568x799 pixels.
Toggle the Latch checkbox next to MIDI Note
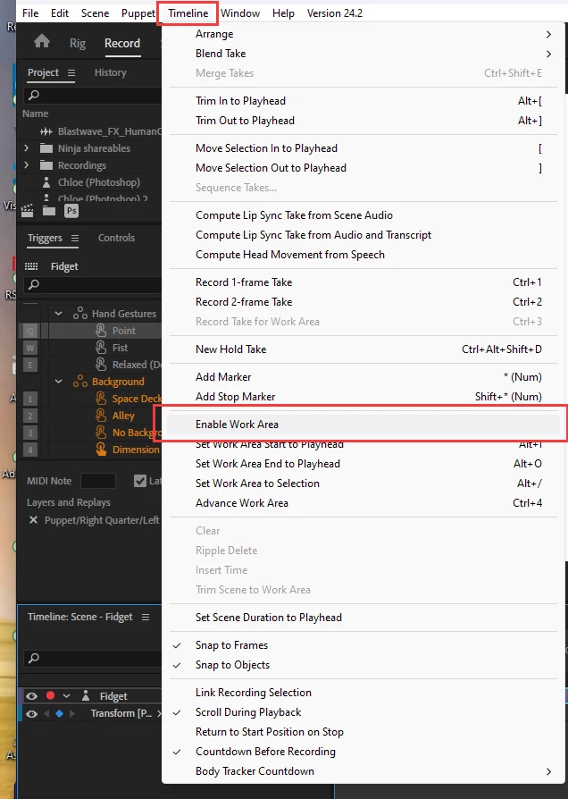click(x=139, y=481)
